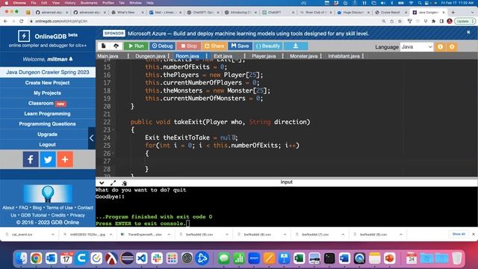Open Visual Studio Code from the dock
Image resolution: width=478 pixels, height=269 pixels.
click(142, 259)
